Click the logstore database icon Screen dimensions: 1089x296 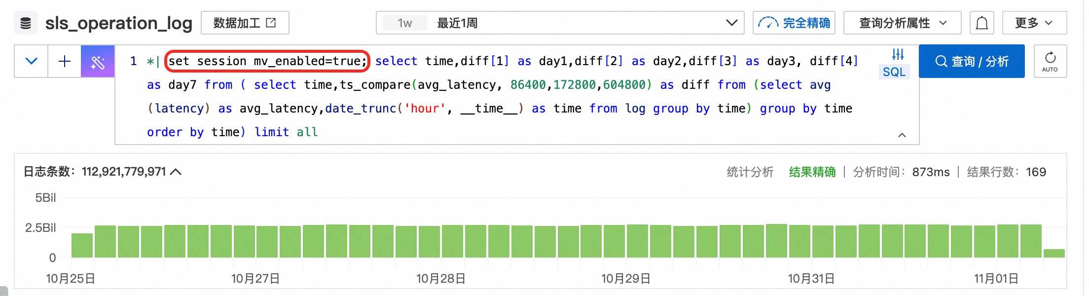[26, 23]
